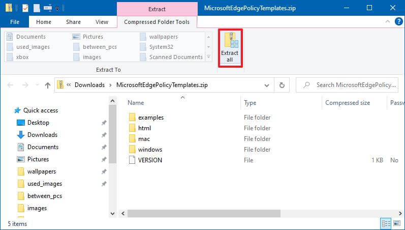Click the search box for MicrosoftEdgePolicy

coord(347,85)
